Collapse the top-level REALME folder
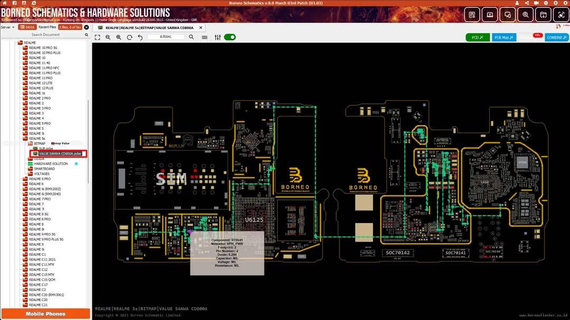Screen dimensions: 570x320 tap(20, 43)
